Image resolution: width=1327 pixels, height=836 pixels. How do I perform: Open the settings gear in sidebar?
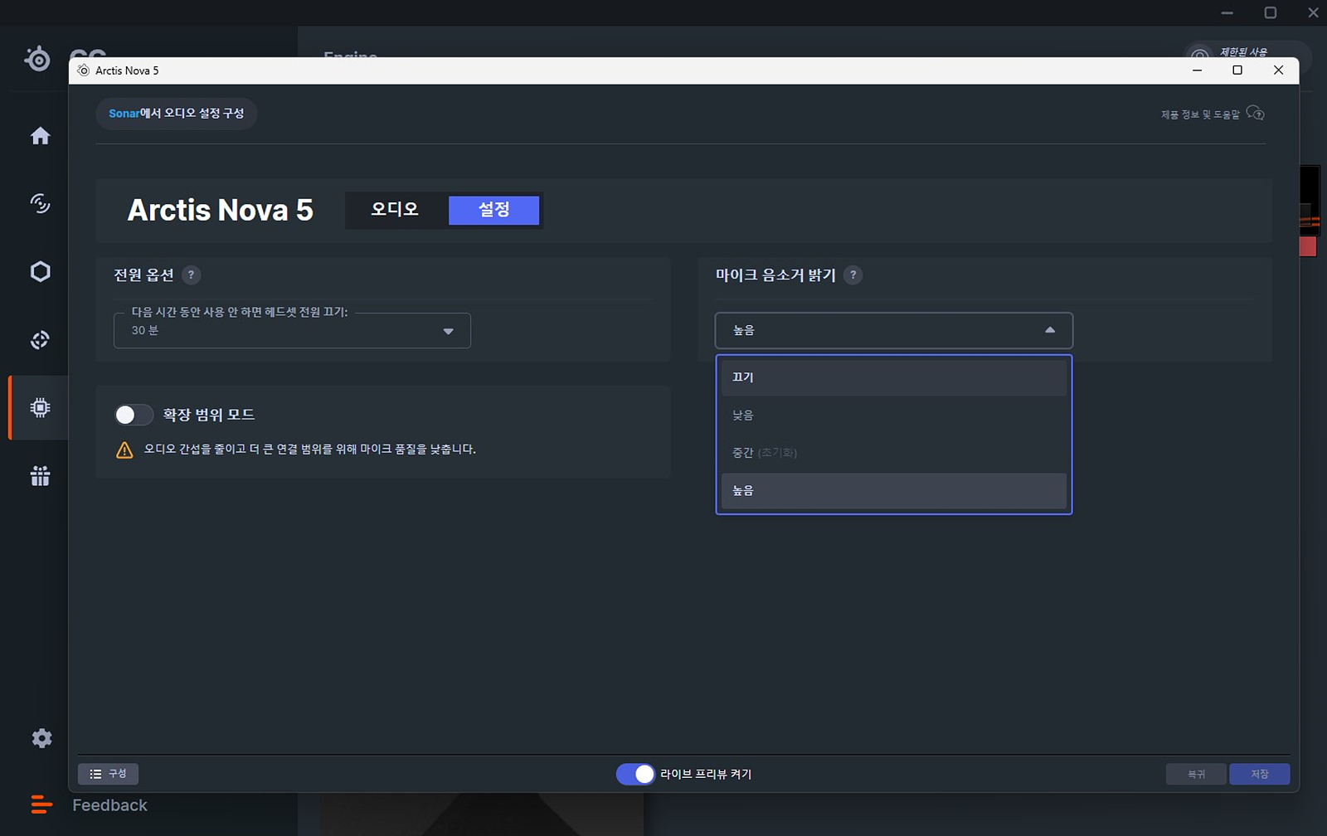coord(41,738)
